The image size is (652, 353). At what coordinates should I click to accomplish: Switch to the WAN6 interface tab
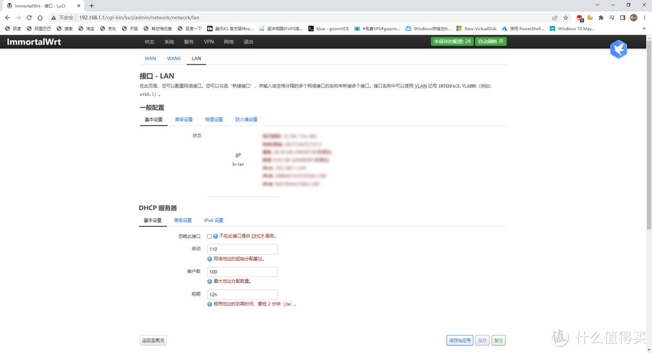(174, 59)
